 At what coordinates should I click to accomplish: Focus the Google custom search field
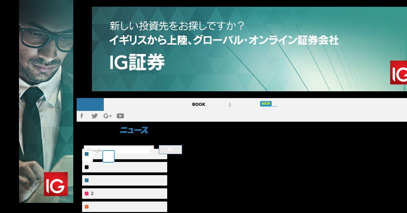118,150
